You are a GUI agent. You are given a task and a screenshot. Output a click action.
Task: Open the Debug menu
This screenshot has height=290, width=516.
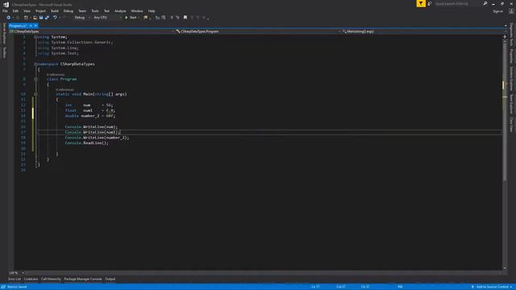pyautogui.click(x=68, y=10)
